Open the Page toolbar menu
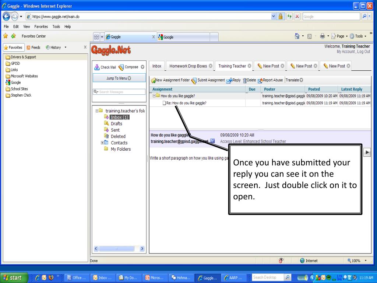Viewport: 377px width, 283px height. pos(339,36)
